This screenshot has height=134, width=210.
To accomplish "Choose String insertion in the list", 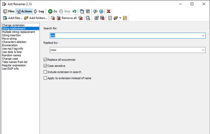I will point(20,35).
